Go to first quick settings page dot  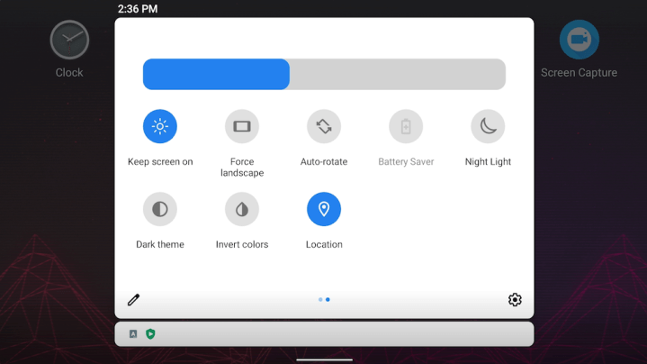point(320,299)
